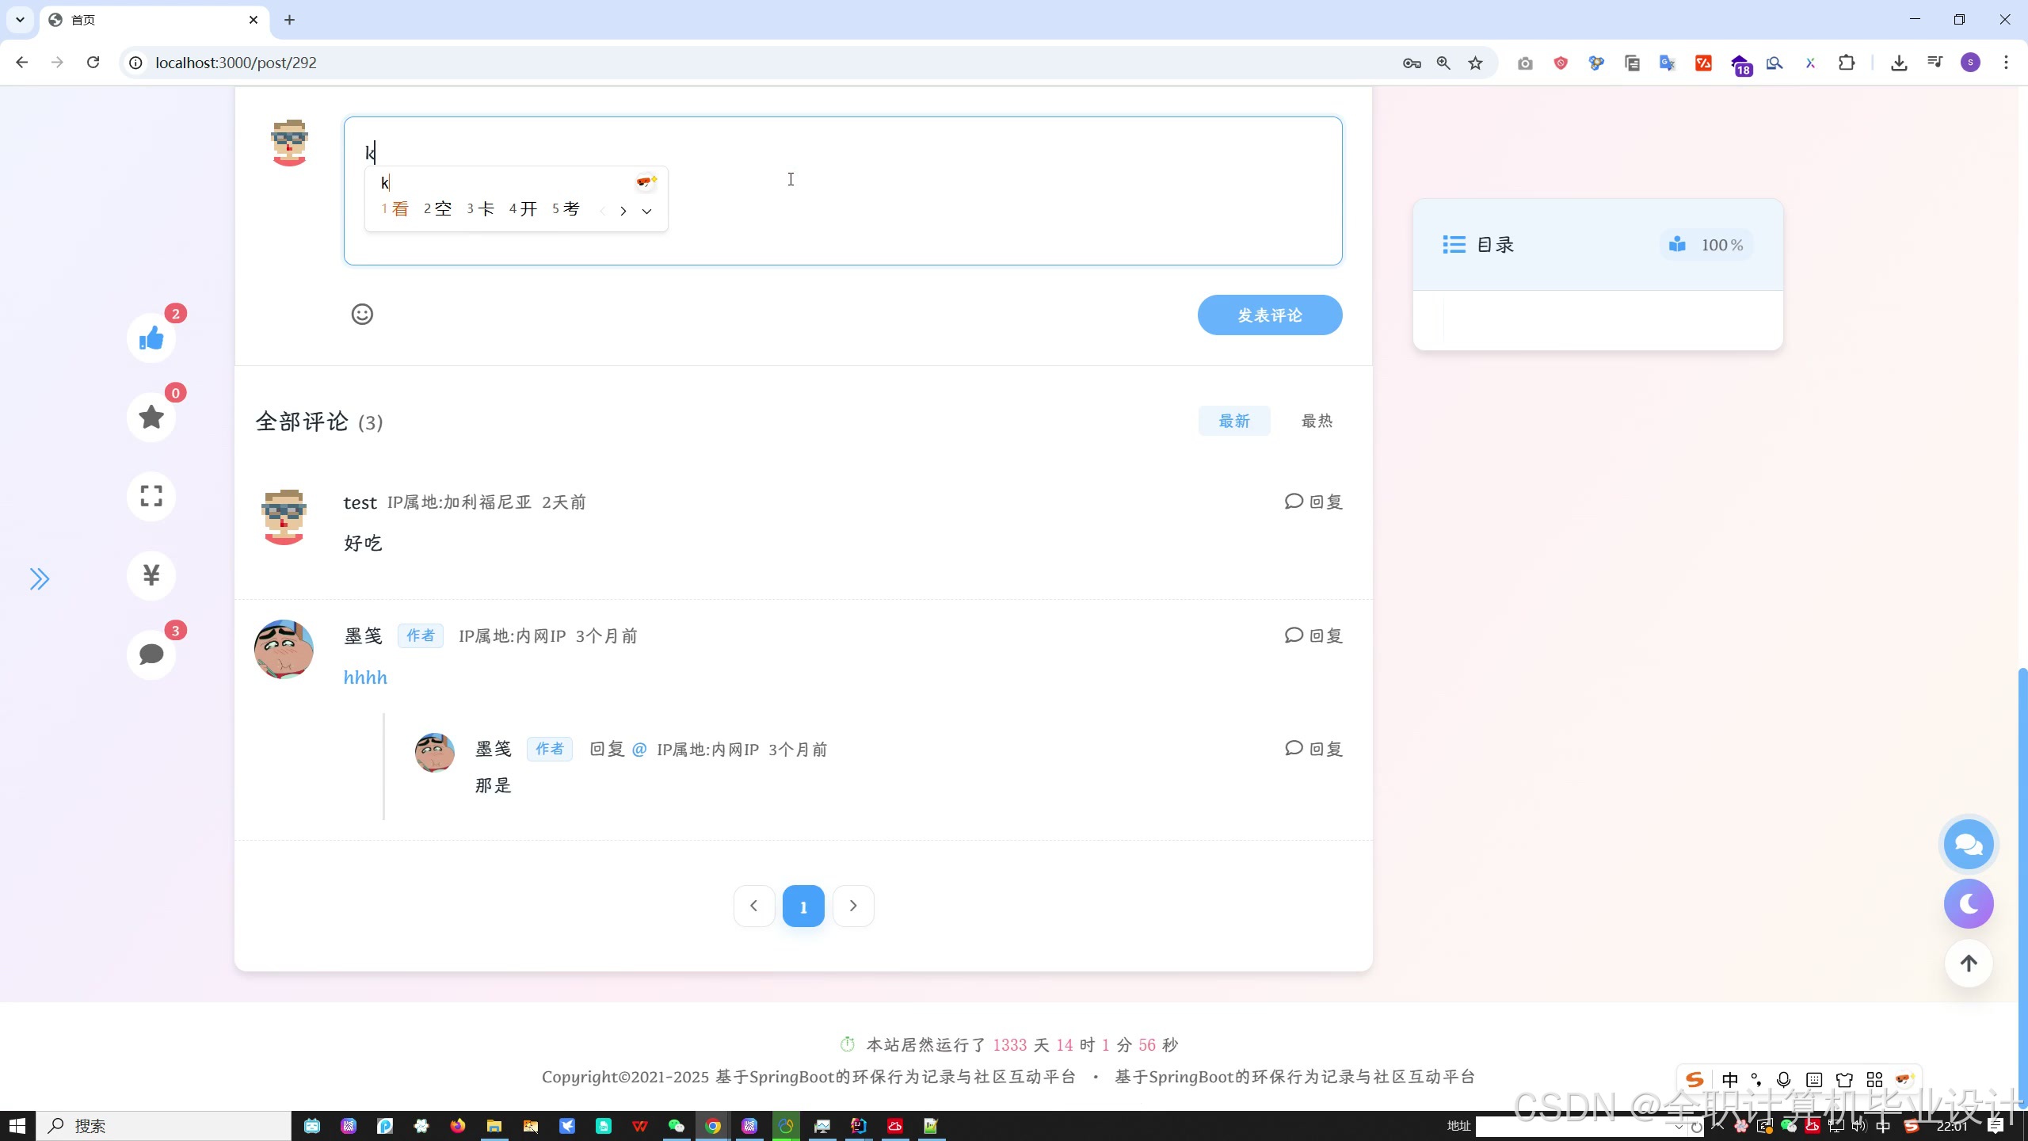Click the back-to-top arrow button
Screen dimensions: 2028x1141
[1968, 964]
